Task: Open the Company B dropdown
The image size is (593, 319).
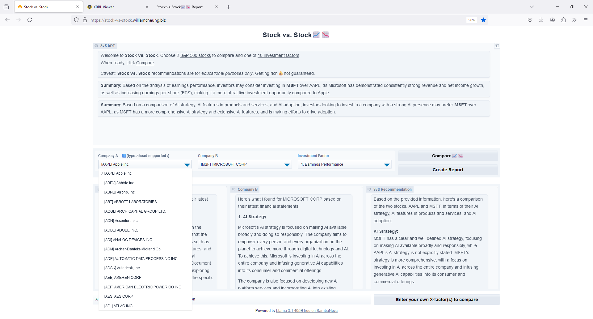Action: click(x=245, y=164)
